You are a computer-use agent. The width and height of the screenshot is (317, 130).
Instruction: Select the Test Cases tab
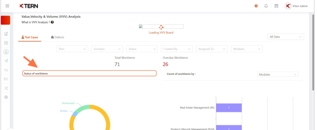[30, 37]
